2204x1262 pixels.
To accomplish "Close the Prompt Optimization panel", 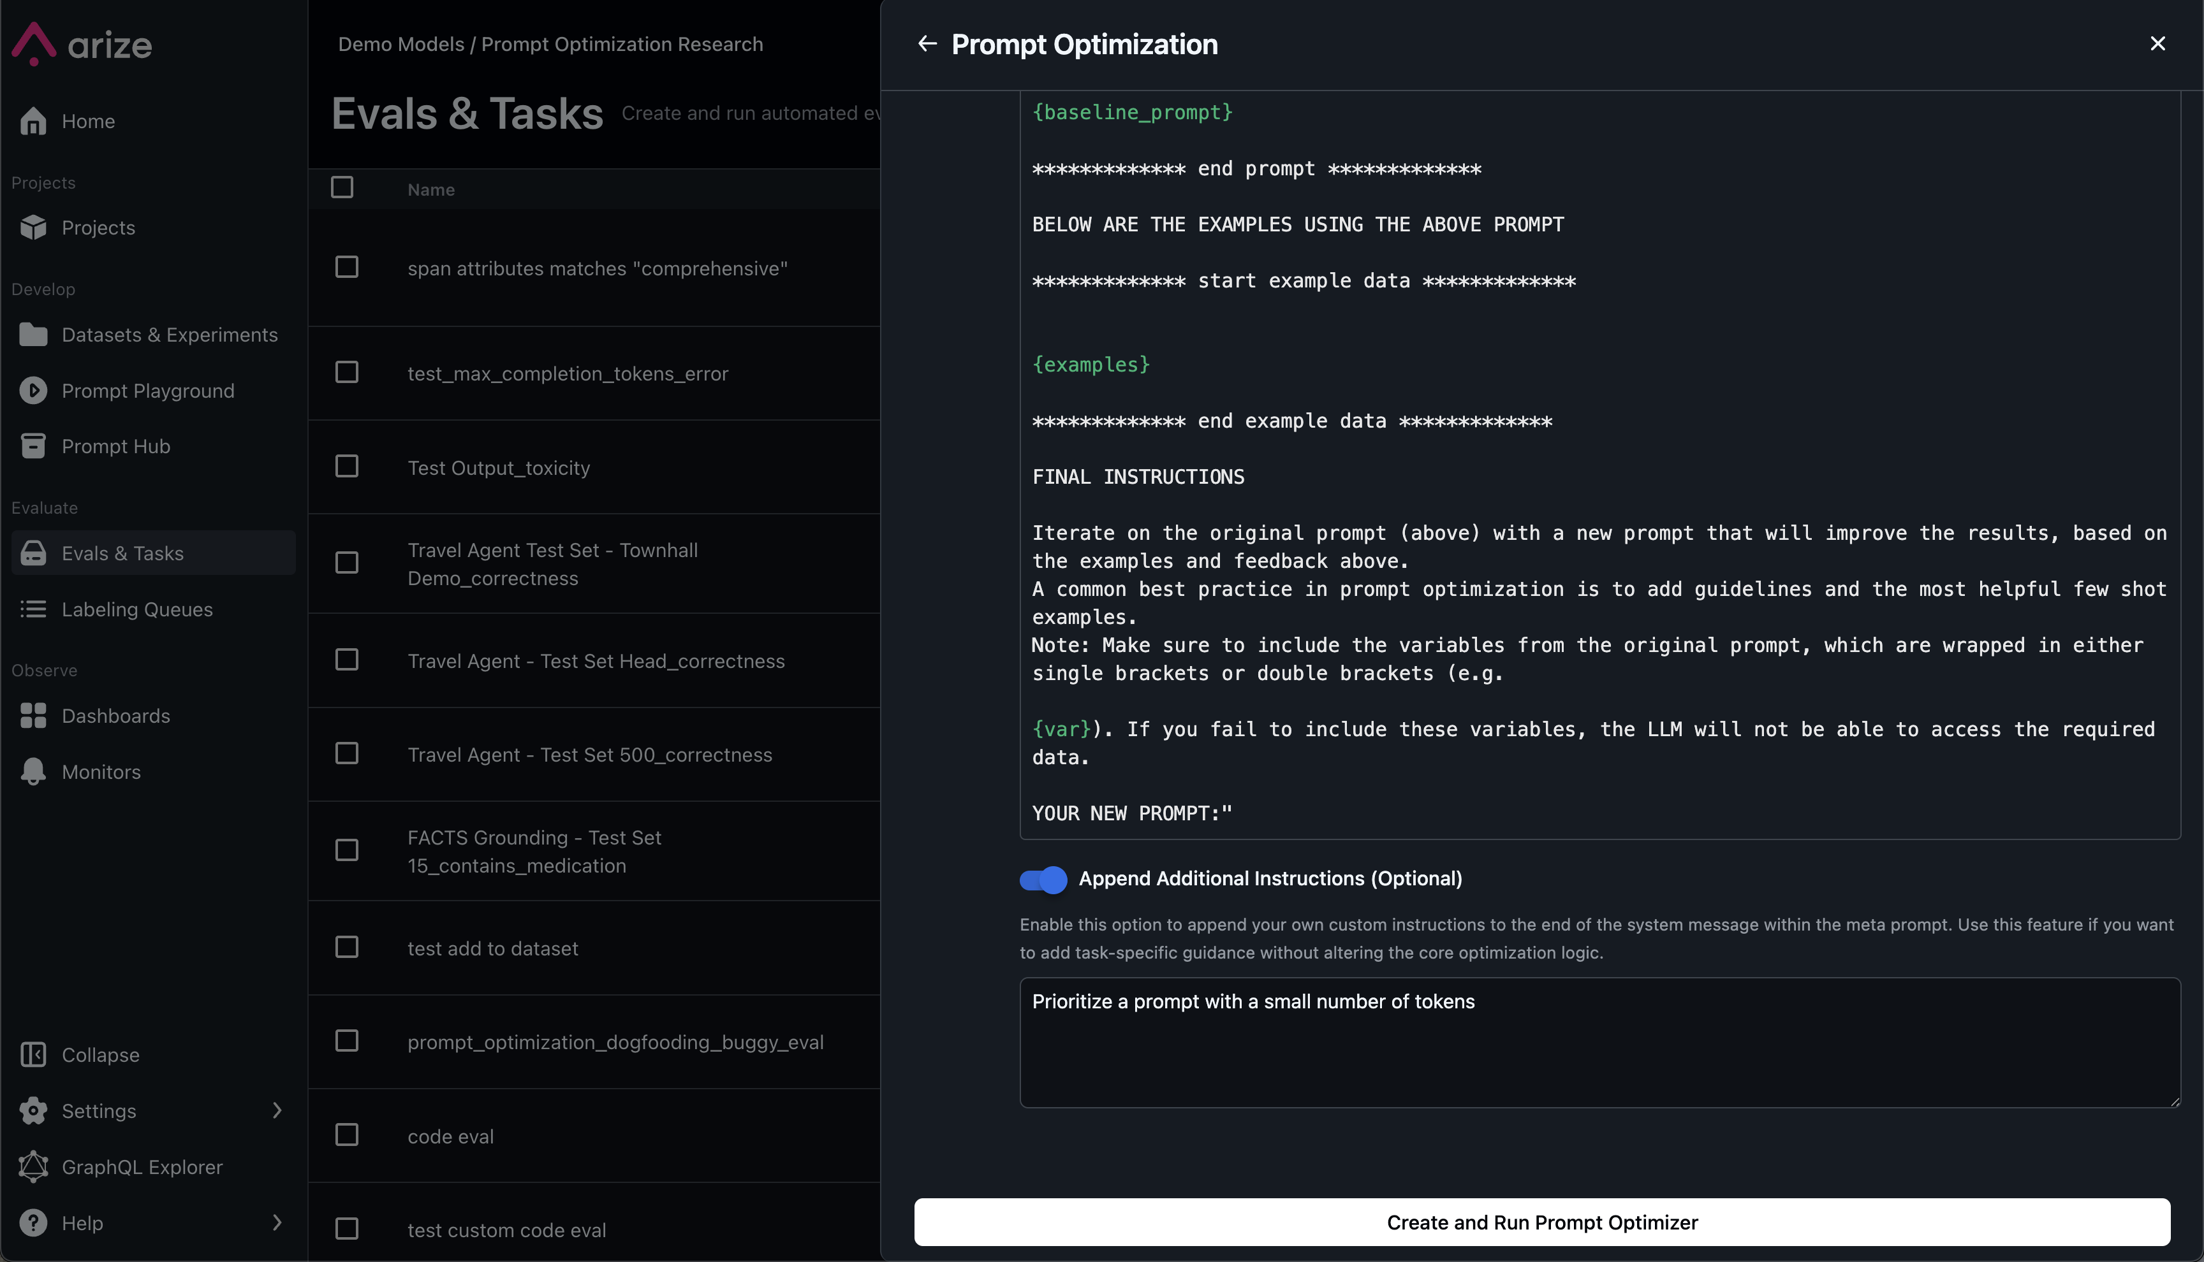I will (2158, 43).
